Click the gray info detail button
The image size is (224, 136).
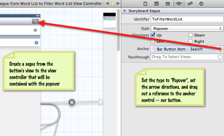click(35, 30)
